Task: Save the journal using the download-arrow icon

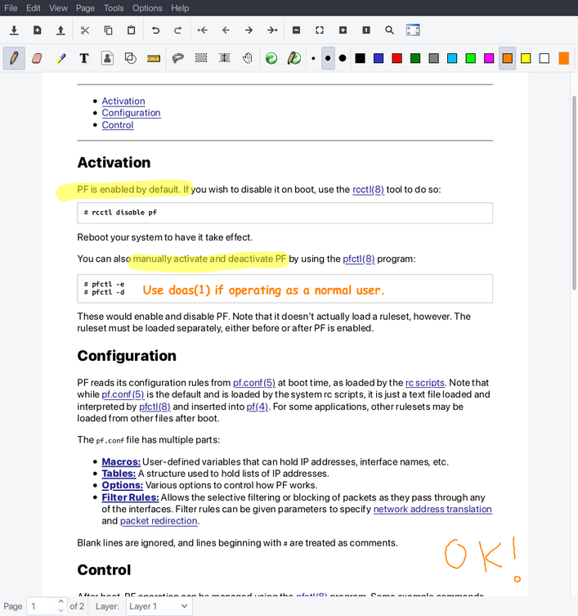Action: point(14,30)
